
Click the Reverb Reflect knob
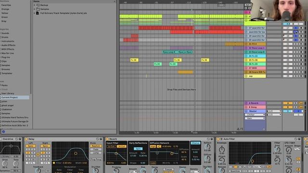(207, 147)
